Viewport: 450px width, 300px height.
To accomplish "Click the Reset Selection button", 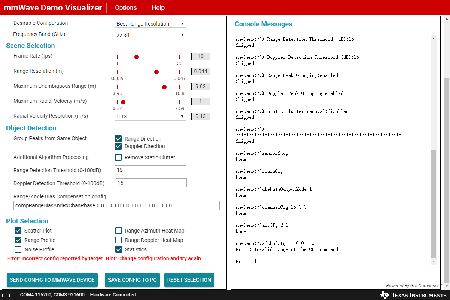I will pyautogui.click(x=189, y=280).
